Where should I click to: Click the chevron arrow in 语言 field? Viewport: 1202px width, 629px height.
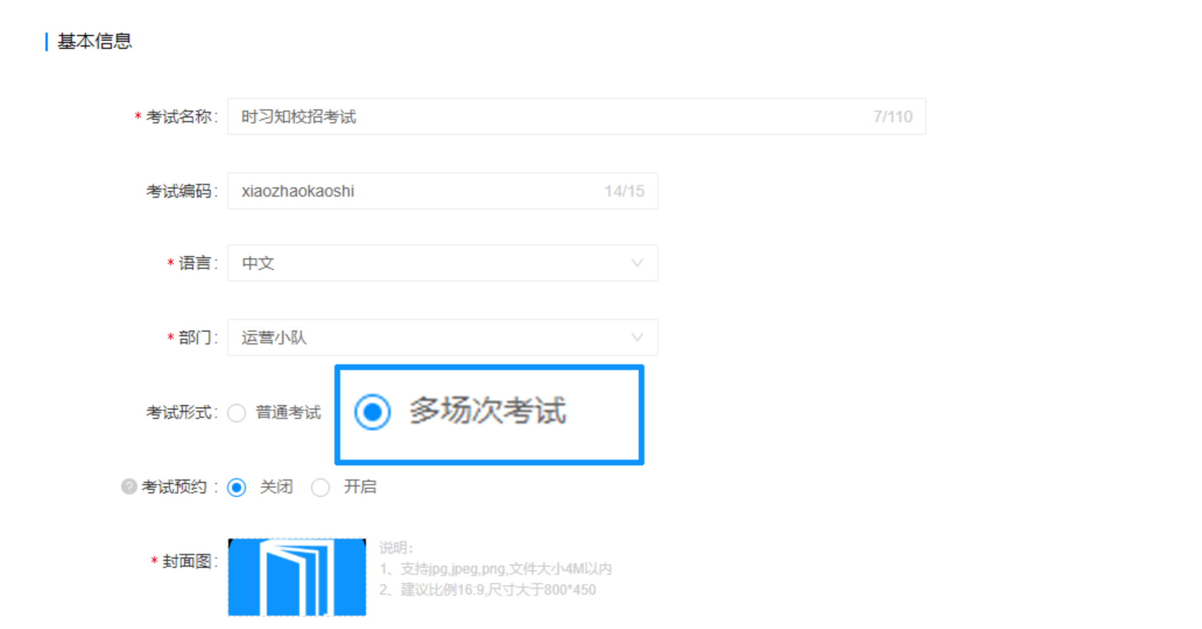tap(637, 263)
